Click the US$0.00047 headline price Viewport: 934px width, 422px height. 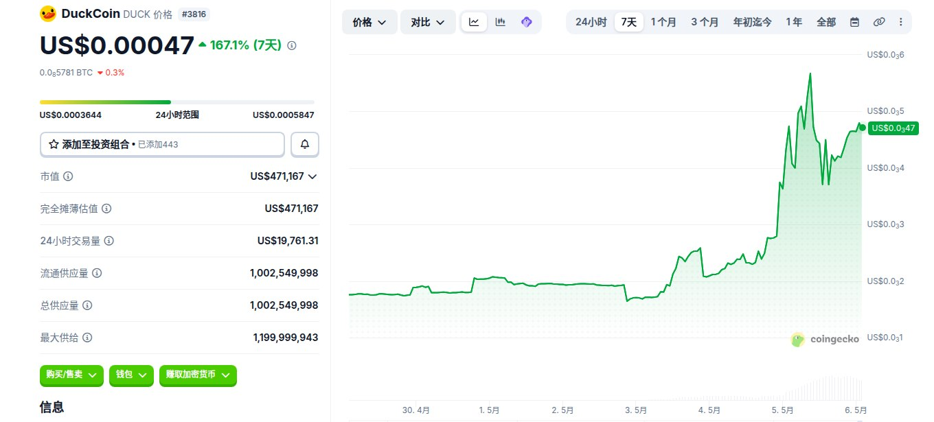pos(117,45)
